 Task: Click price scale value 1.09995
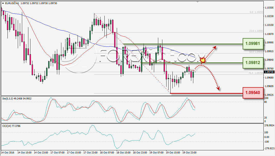click(x=269, y=43)
